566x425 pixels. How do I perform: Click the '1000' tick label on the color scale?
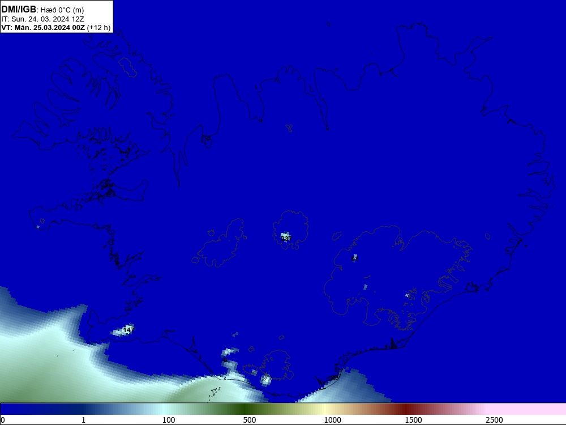pyautogui.click(x=332, y=420)
